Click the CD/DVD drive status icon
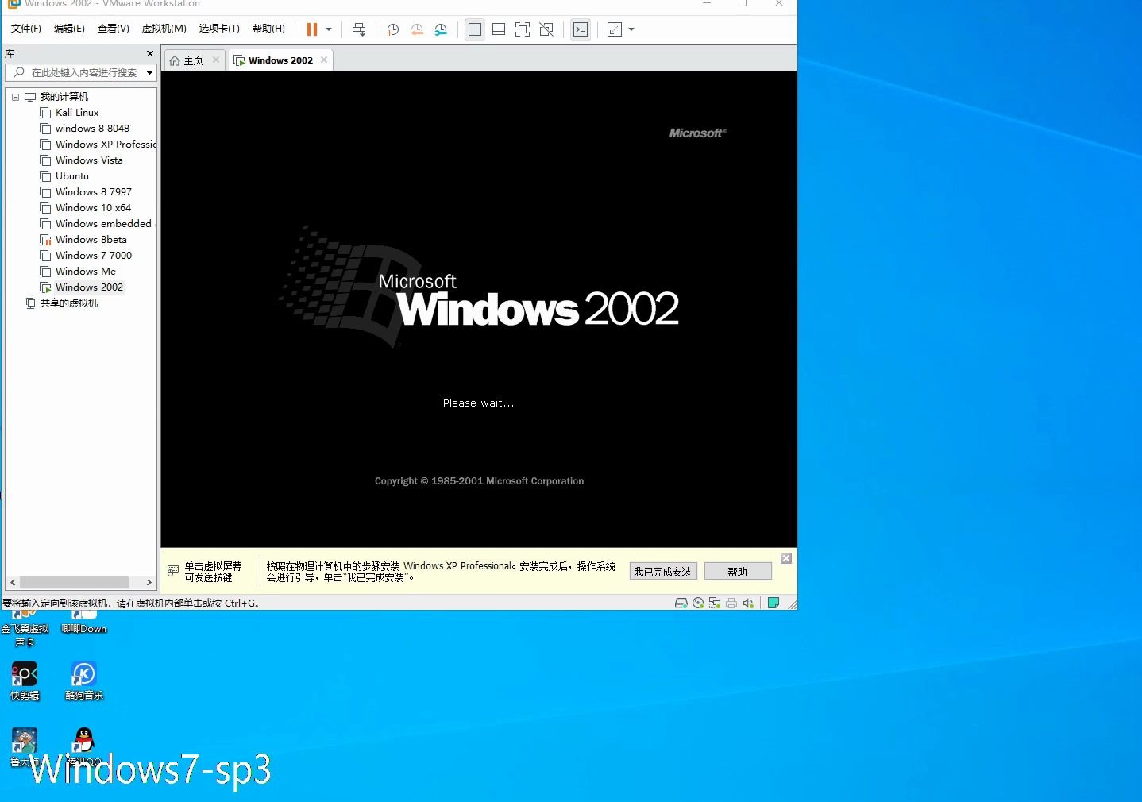Image resolution: width=1142 pixels, height=802 pixels. tap(698, 603)
